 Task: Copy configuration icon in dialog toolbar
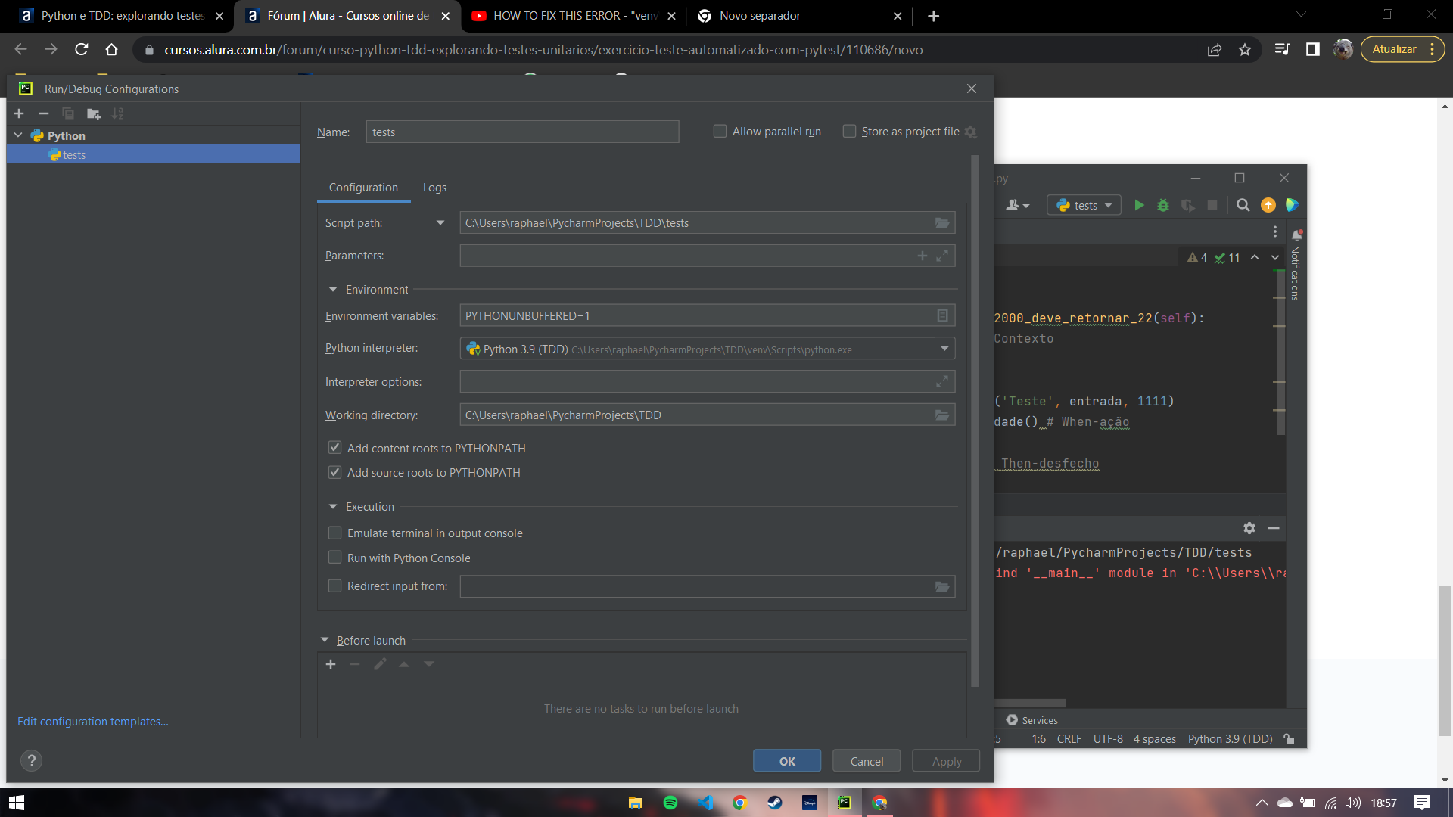point(68,113)
